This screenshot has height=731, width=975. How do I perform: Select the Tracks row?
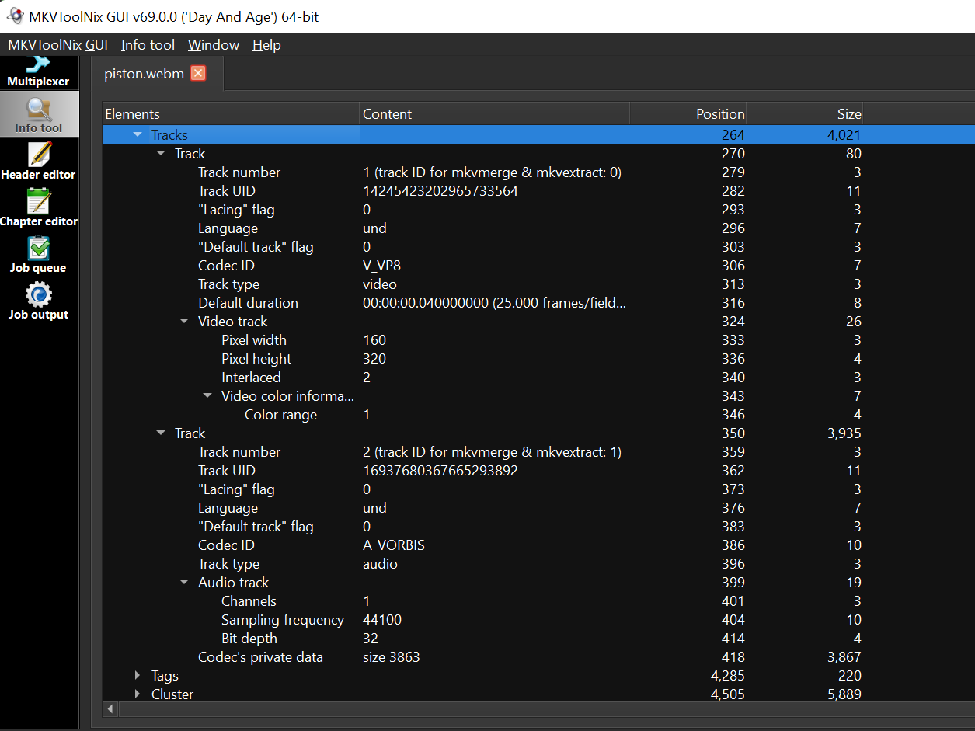click(538, 135)
